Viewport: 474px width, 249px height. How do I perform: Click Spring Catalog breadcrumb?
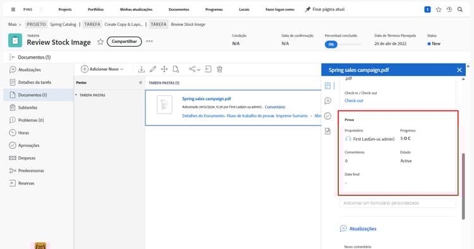pos(63,25)
